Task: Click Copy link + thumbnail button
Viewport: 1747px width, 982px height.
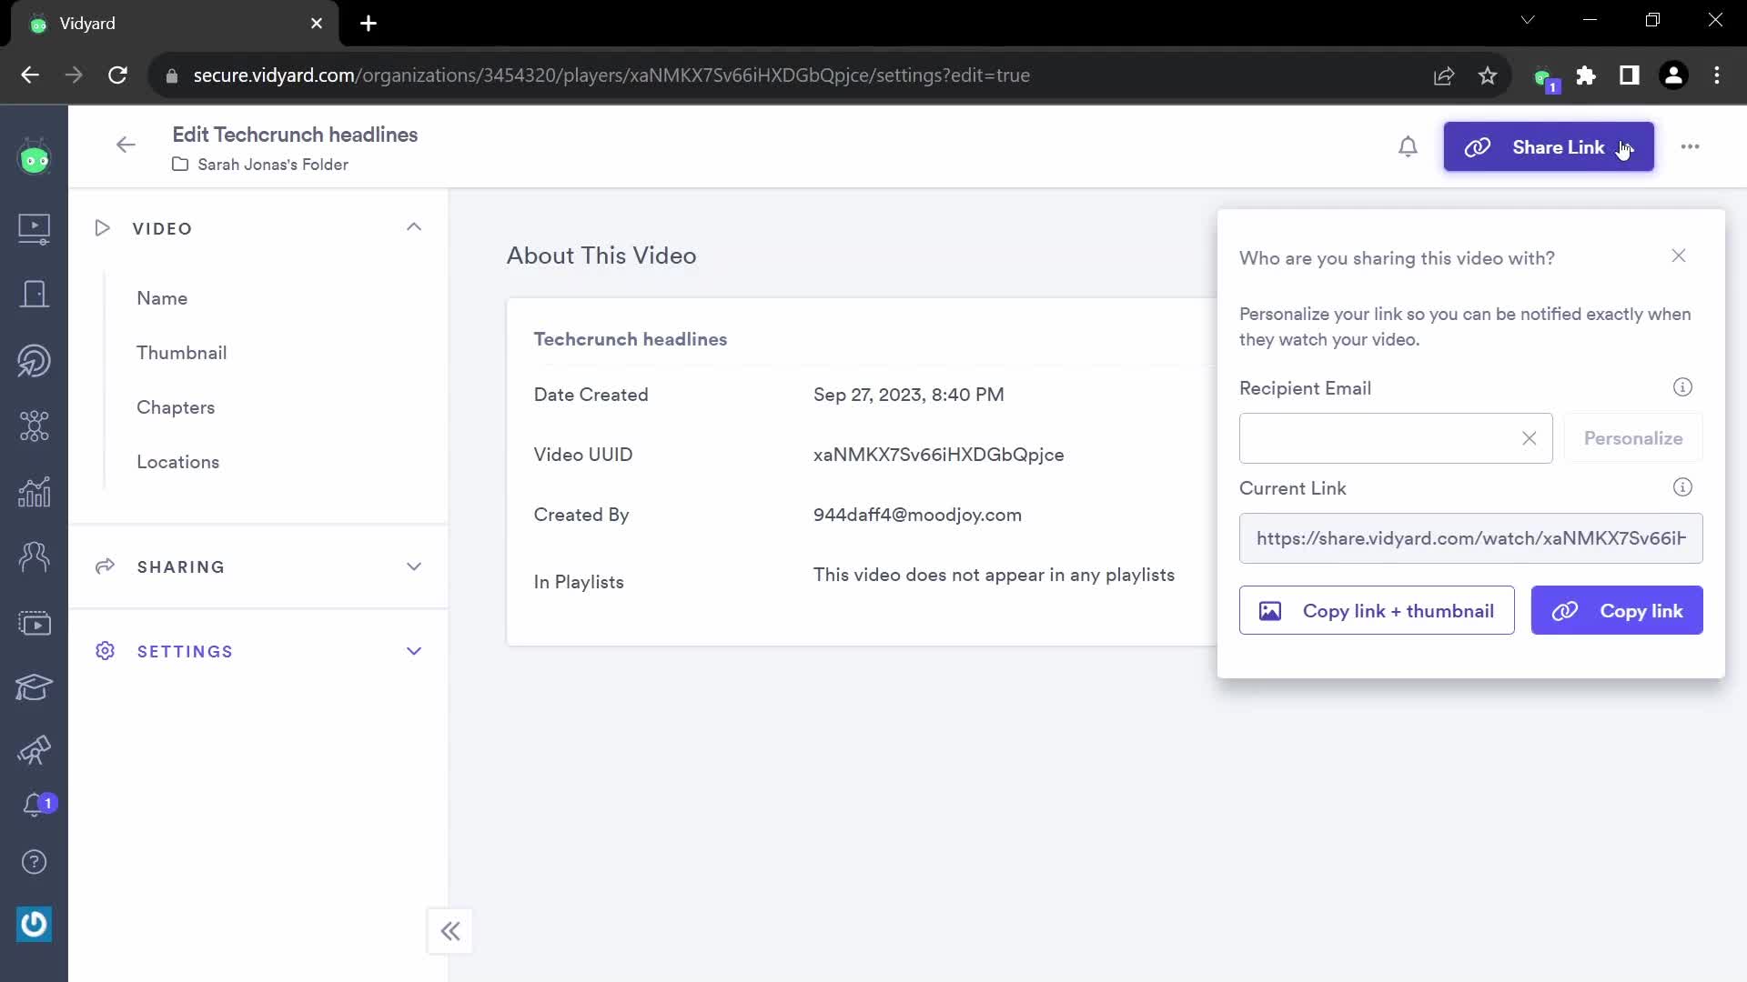Action: 1377,610
